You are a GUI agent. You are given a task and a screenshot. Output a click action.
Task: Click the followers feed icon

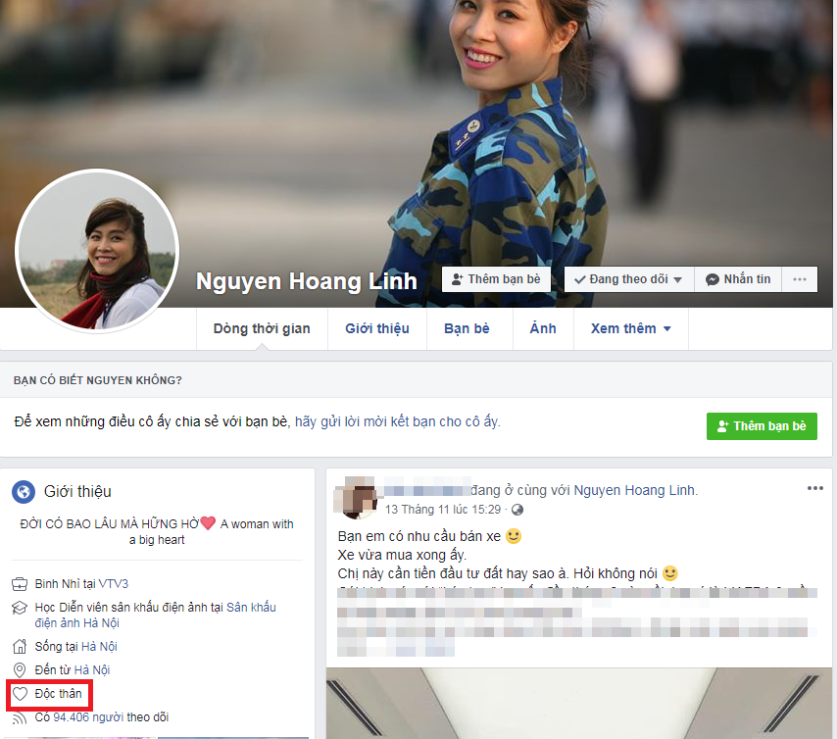pyautogui.click(x=19, y=717)
